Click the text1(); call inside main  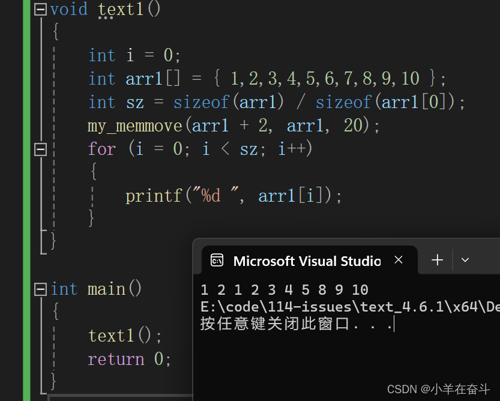click(125, 336)
